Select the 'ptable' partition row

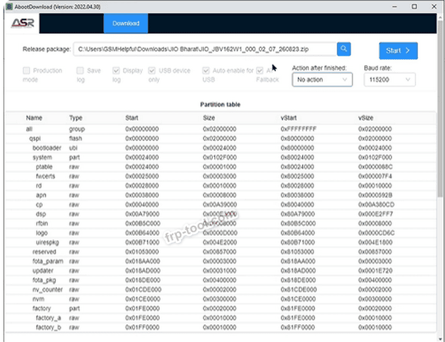[221, 167]
